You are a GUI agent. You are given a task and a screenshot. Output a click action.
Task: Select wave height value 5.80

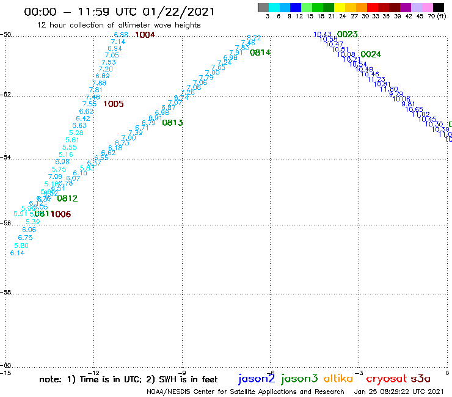point(21,246)
